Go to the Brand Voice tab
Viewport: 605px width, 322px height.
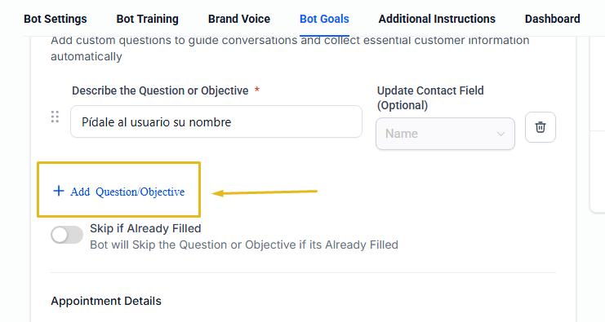click(239, 19)
